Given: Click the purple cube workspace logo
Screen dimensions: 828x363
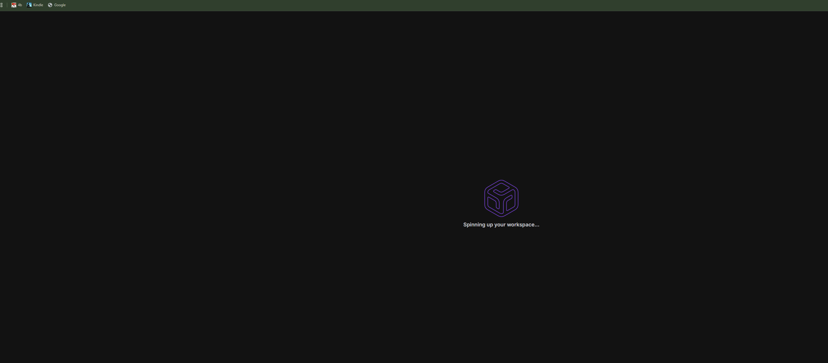Looking at the screenshot, I should (x=501, y=198).
